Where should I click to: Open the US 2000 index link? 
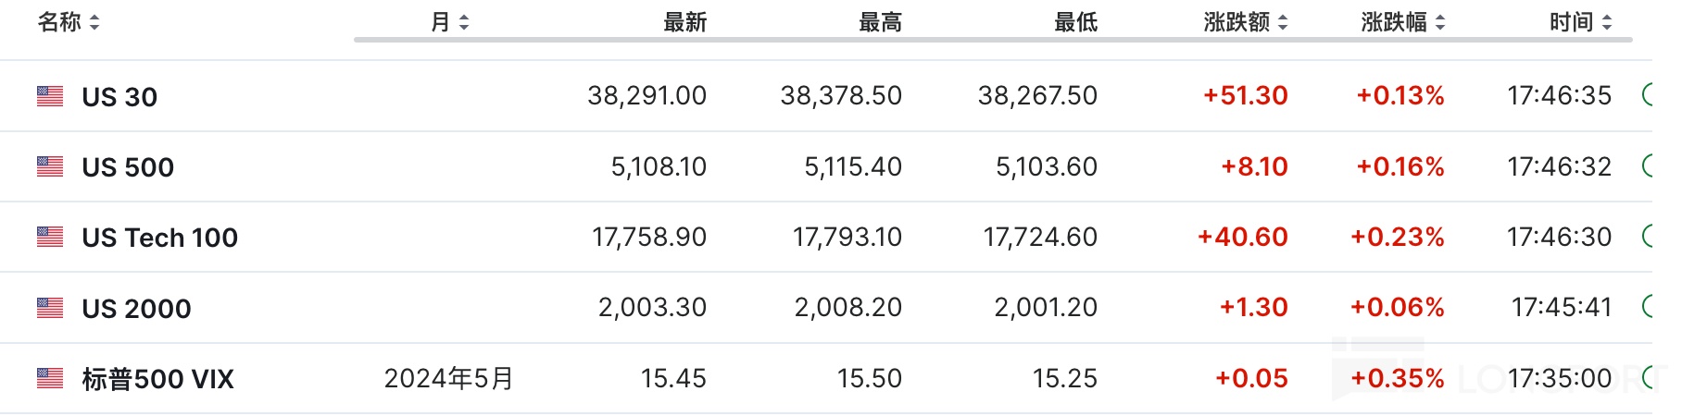click(136, 309)
